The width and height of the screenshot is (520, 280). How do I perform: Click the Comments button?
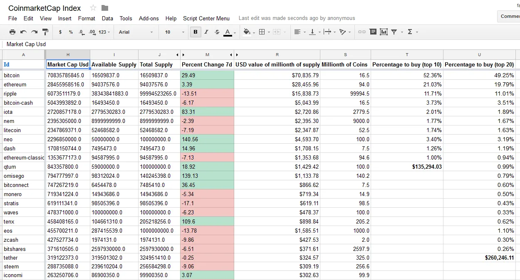pyautogui.click(x=510, y=16)
